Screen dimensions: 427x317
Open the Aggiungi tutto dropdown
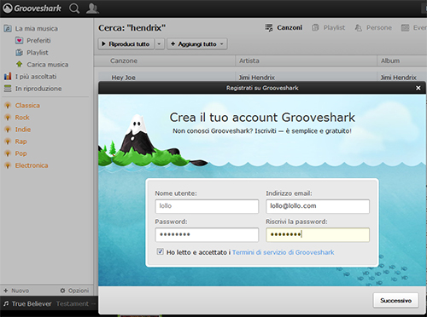(x=197, y=44)
